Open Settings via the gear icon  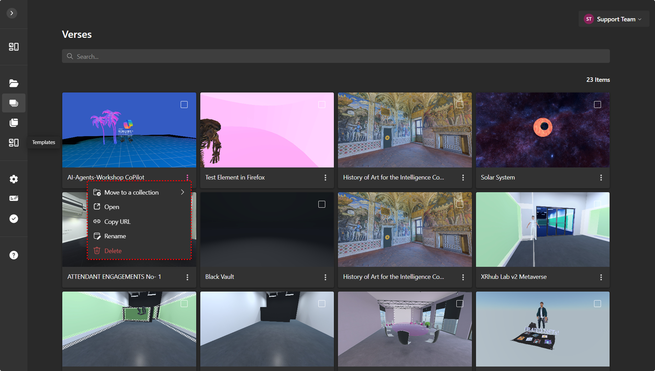(14, 179)
